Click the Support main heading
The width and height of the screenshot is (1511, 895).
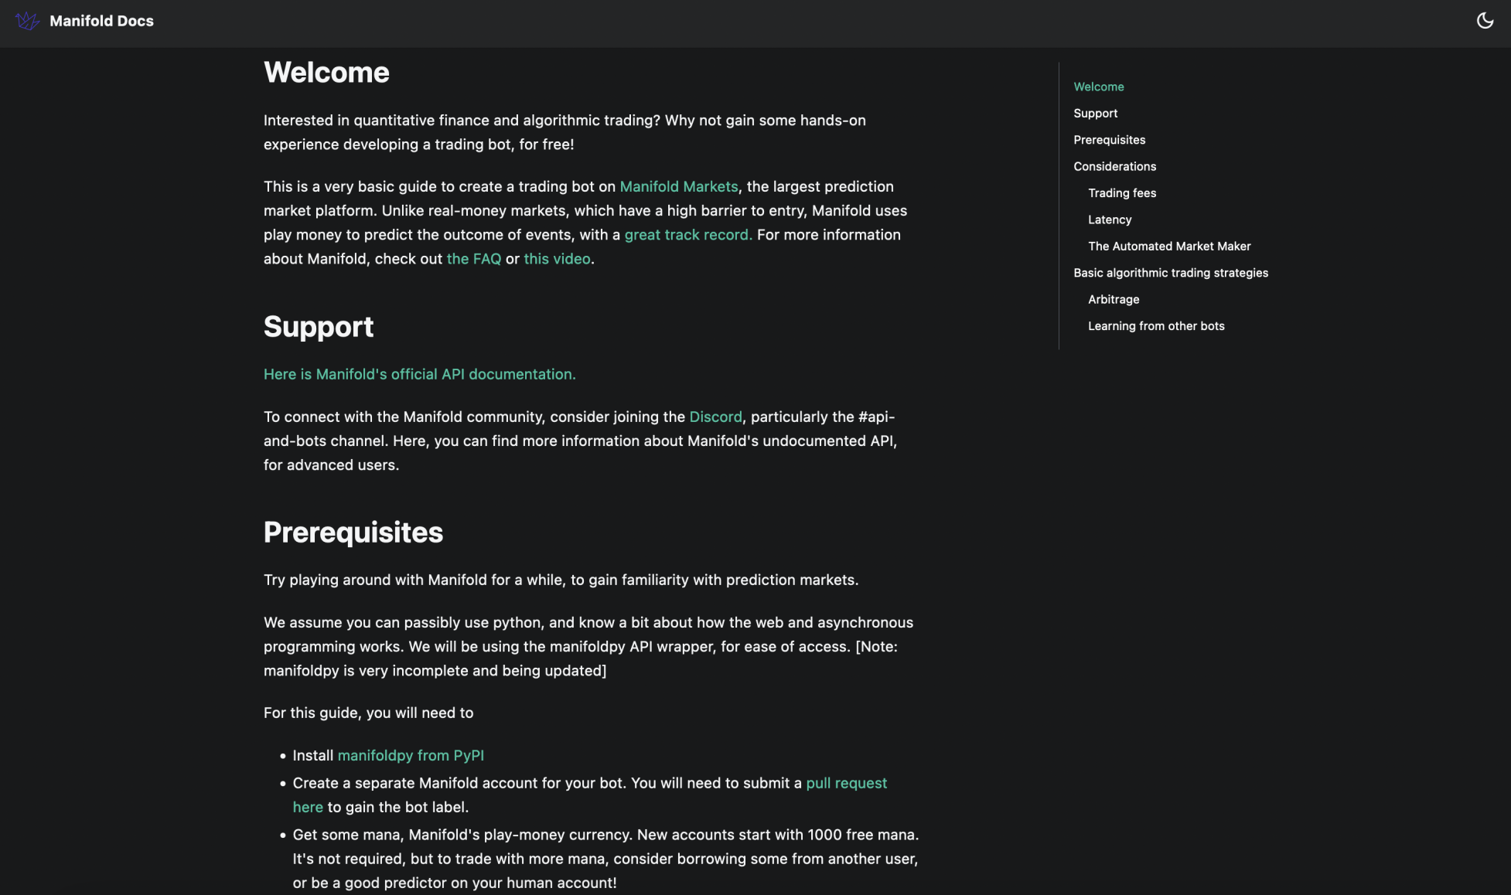pos(319,327)
